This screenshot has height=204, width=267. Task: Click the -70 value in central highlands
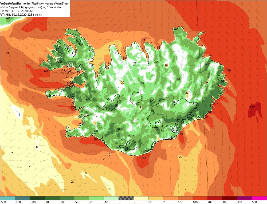pyautogui.click(x=160, y=100)
